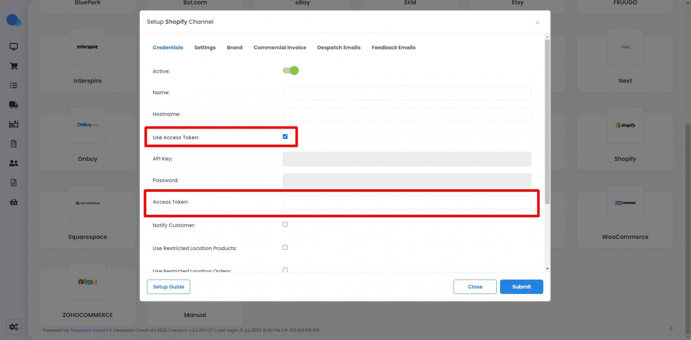Open the shopping basket icon in sidebar
This screenshot has width=691, height=340.
pyautogui.click(x=14, y=202)
